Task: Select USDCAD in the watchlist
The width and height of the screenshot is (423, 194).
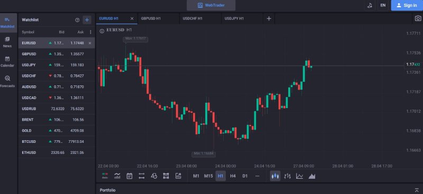Action: (57, 98)
